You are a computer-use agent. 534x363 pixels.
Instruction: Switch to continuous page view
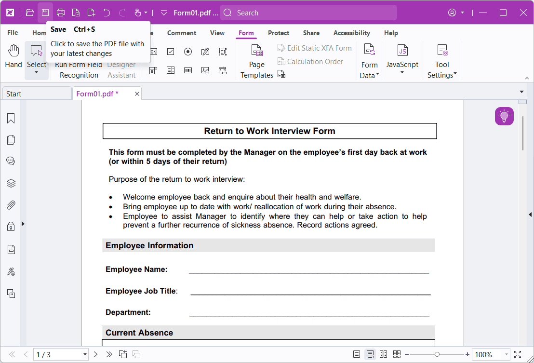pyautogui.click(x=370, y=354)
